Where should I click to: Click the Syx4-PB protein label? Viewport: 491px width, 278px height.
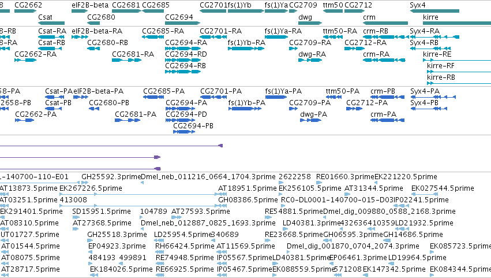425,103
